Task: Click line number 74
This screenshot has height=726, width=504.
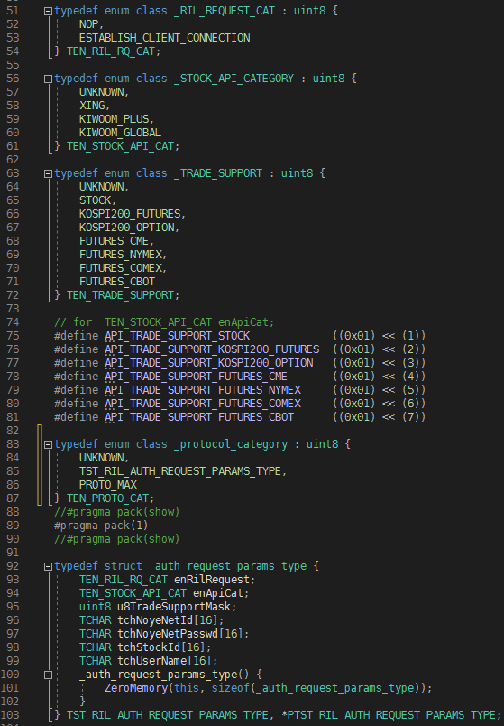Action: coord(13,322)
